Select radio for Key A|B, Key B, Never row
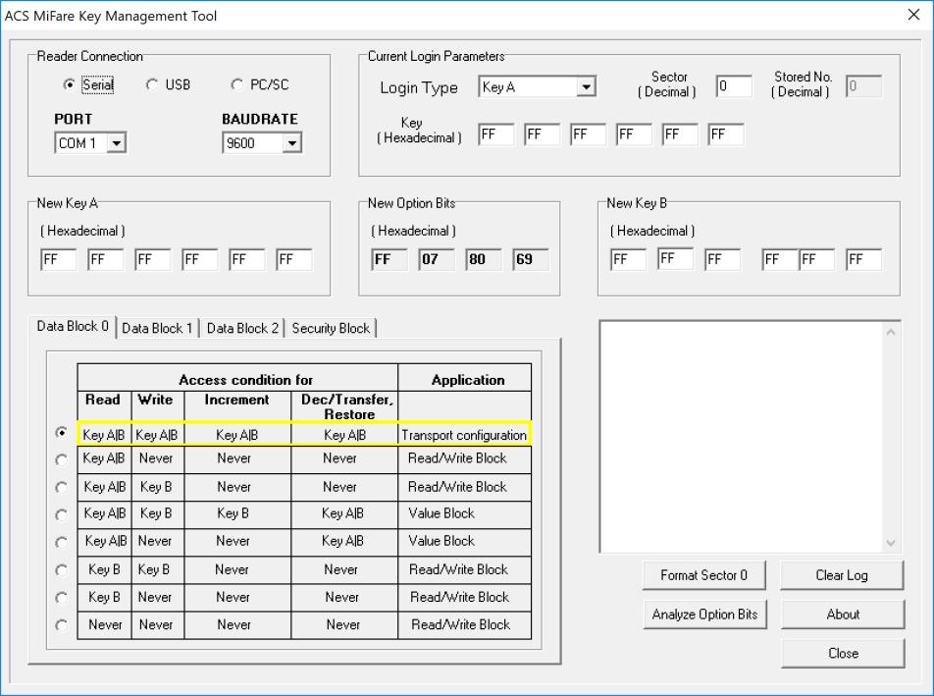 tap(62, 488)
